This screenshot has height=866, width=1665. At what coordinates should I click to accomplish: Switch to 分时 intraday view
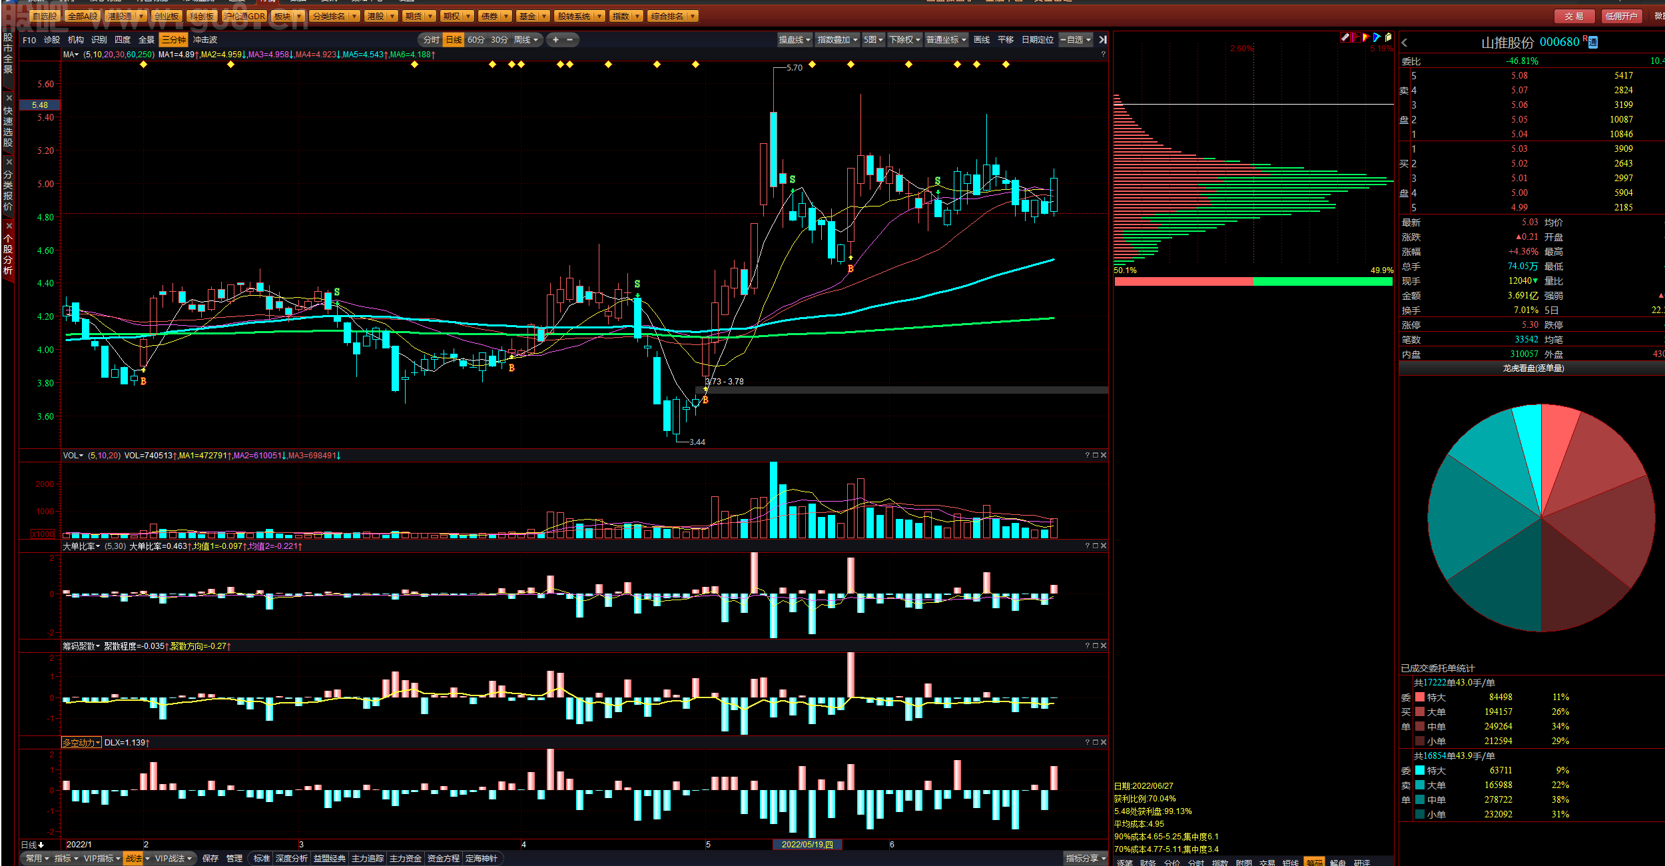coord(431,40)
